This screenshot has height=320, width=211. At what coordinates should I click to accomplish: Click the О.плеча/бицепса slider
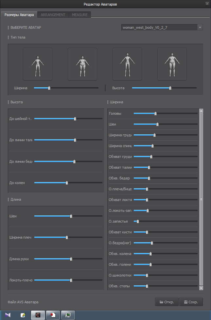[166, 189]
